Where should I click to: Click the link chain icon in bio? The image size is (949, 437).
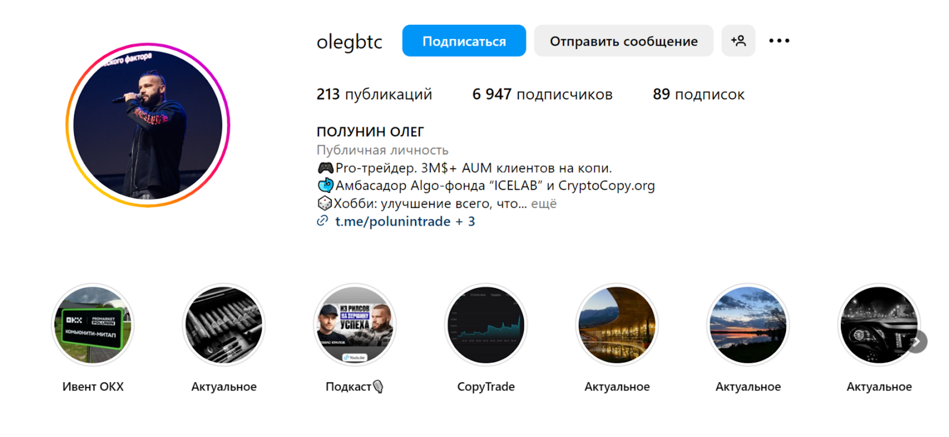(322, 221)
